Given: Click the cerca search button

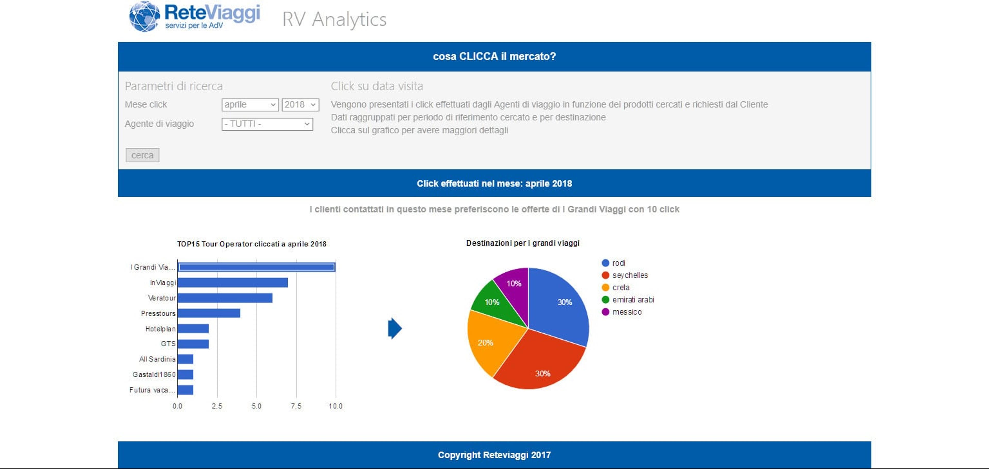Looking at the screenshot, I should pos(142,155).
